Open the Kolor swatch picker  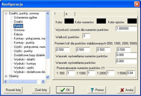(x=69, y=21)
